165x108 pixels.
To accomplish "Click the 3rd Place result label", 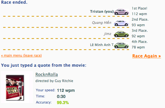I will click(x=140, y=31).
